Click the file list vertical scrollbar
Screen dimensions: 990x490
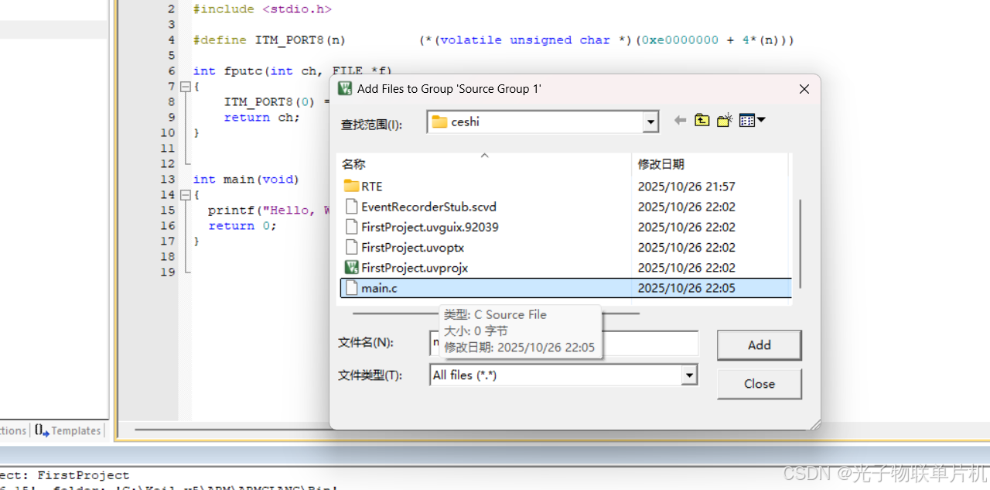pos(800,242)
